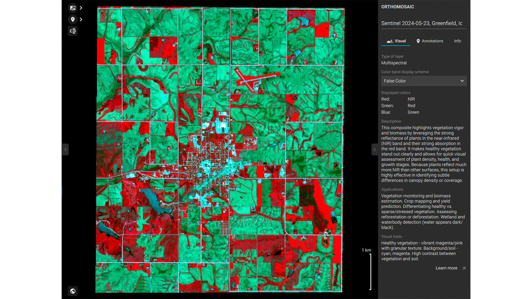Viewport: 532px width, 299px height.
Task: Click the globe icon at bottom left
Action: click(x=73, y=291)
